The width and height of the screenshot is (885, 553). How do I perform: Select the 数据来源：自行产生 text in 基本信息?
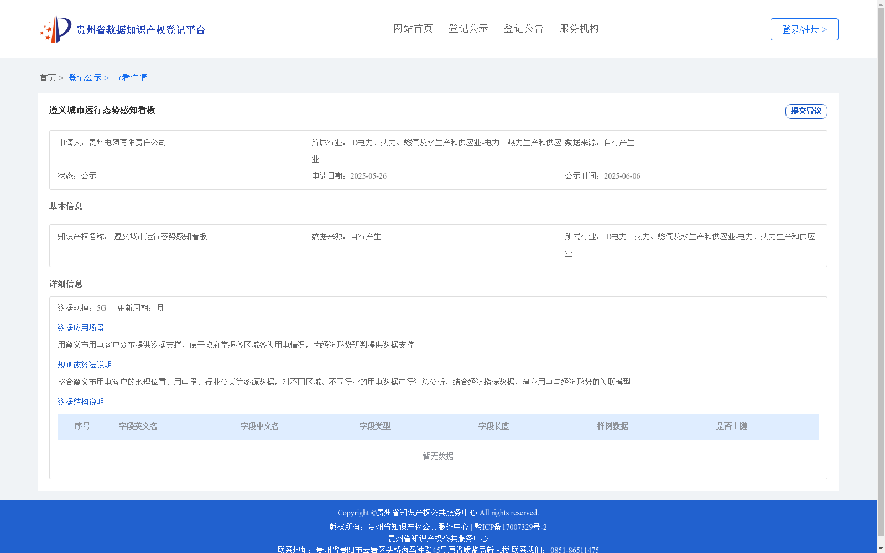point(346,237)
